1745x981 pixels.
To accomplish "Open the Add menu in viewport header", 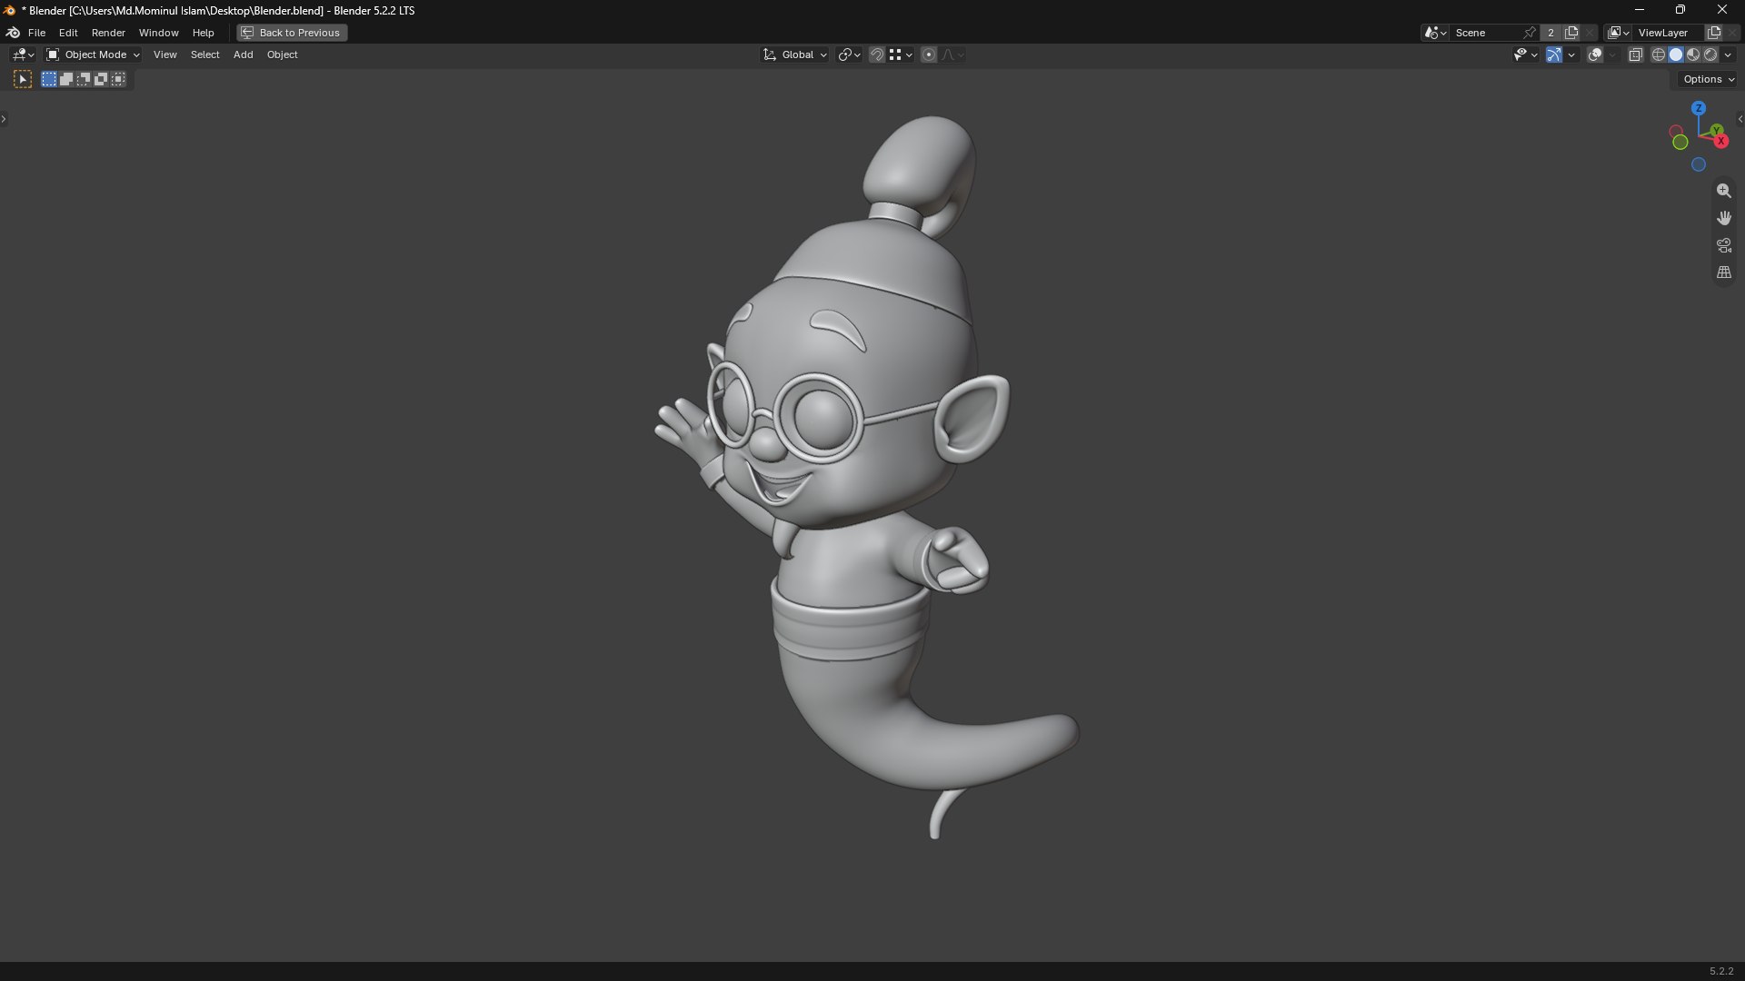I will coord(243,55).
